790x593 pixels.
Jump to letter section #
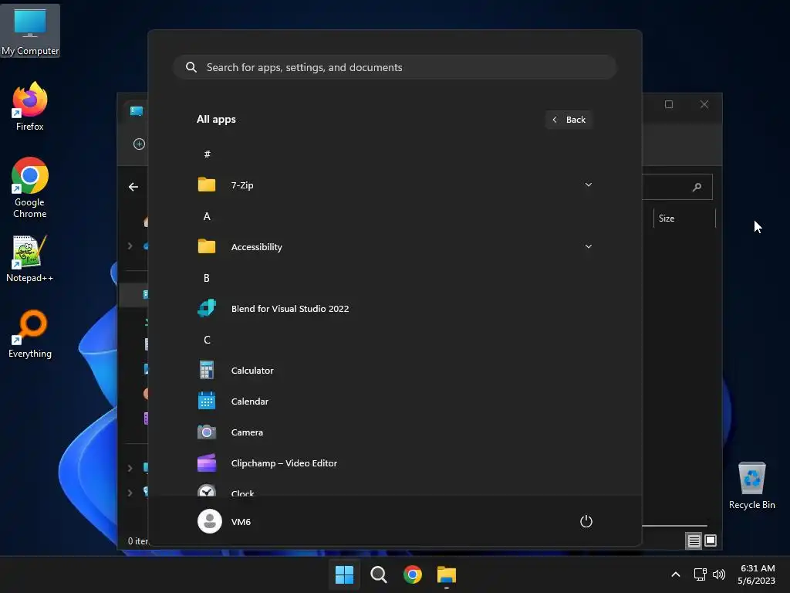click(207, 154)
